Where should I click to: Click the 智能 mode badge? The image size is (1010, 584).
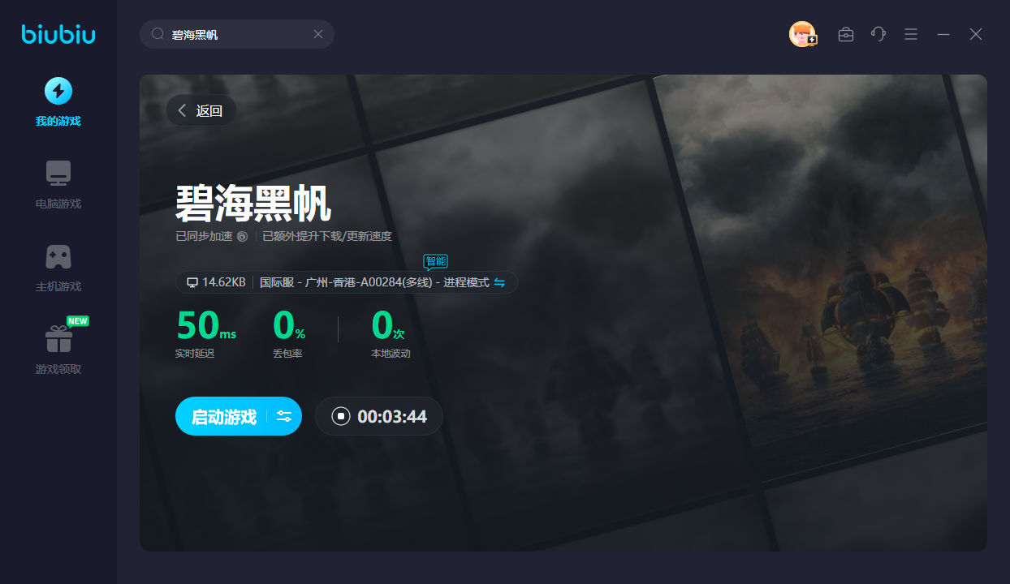point(435,261)
